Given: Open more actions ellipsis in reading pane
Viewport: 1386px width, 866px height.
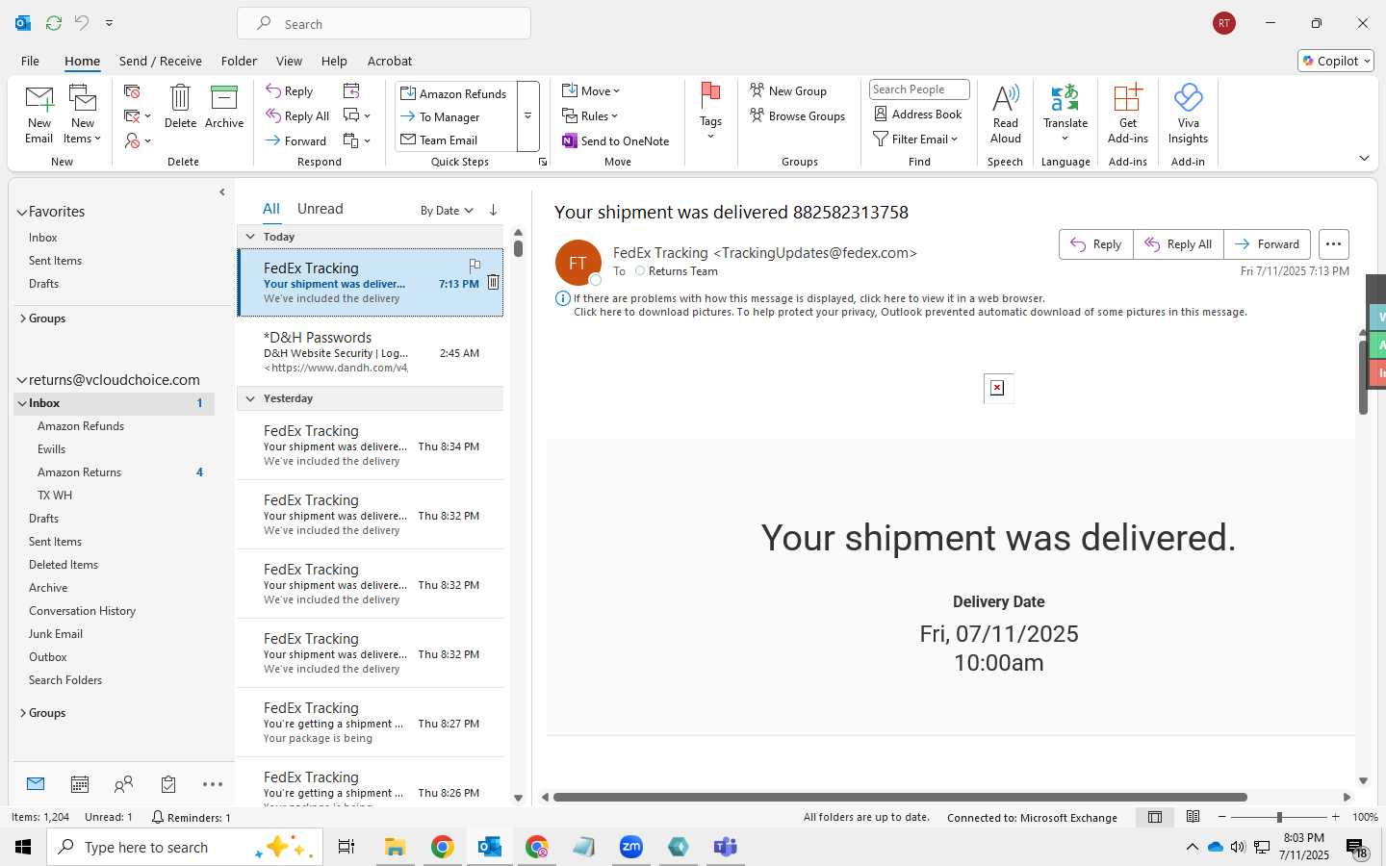Looking at the screenshot, I should click(x=1333, y=244).
